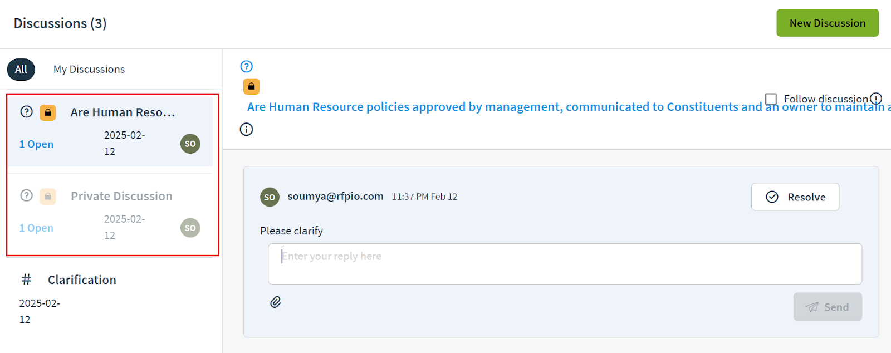Click the orange lock icon in the discussion header
Image resolution: width=891 pixels, height=353 pixels.
click(x=251, y=86)
